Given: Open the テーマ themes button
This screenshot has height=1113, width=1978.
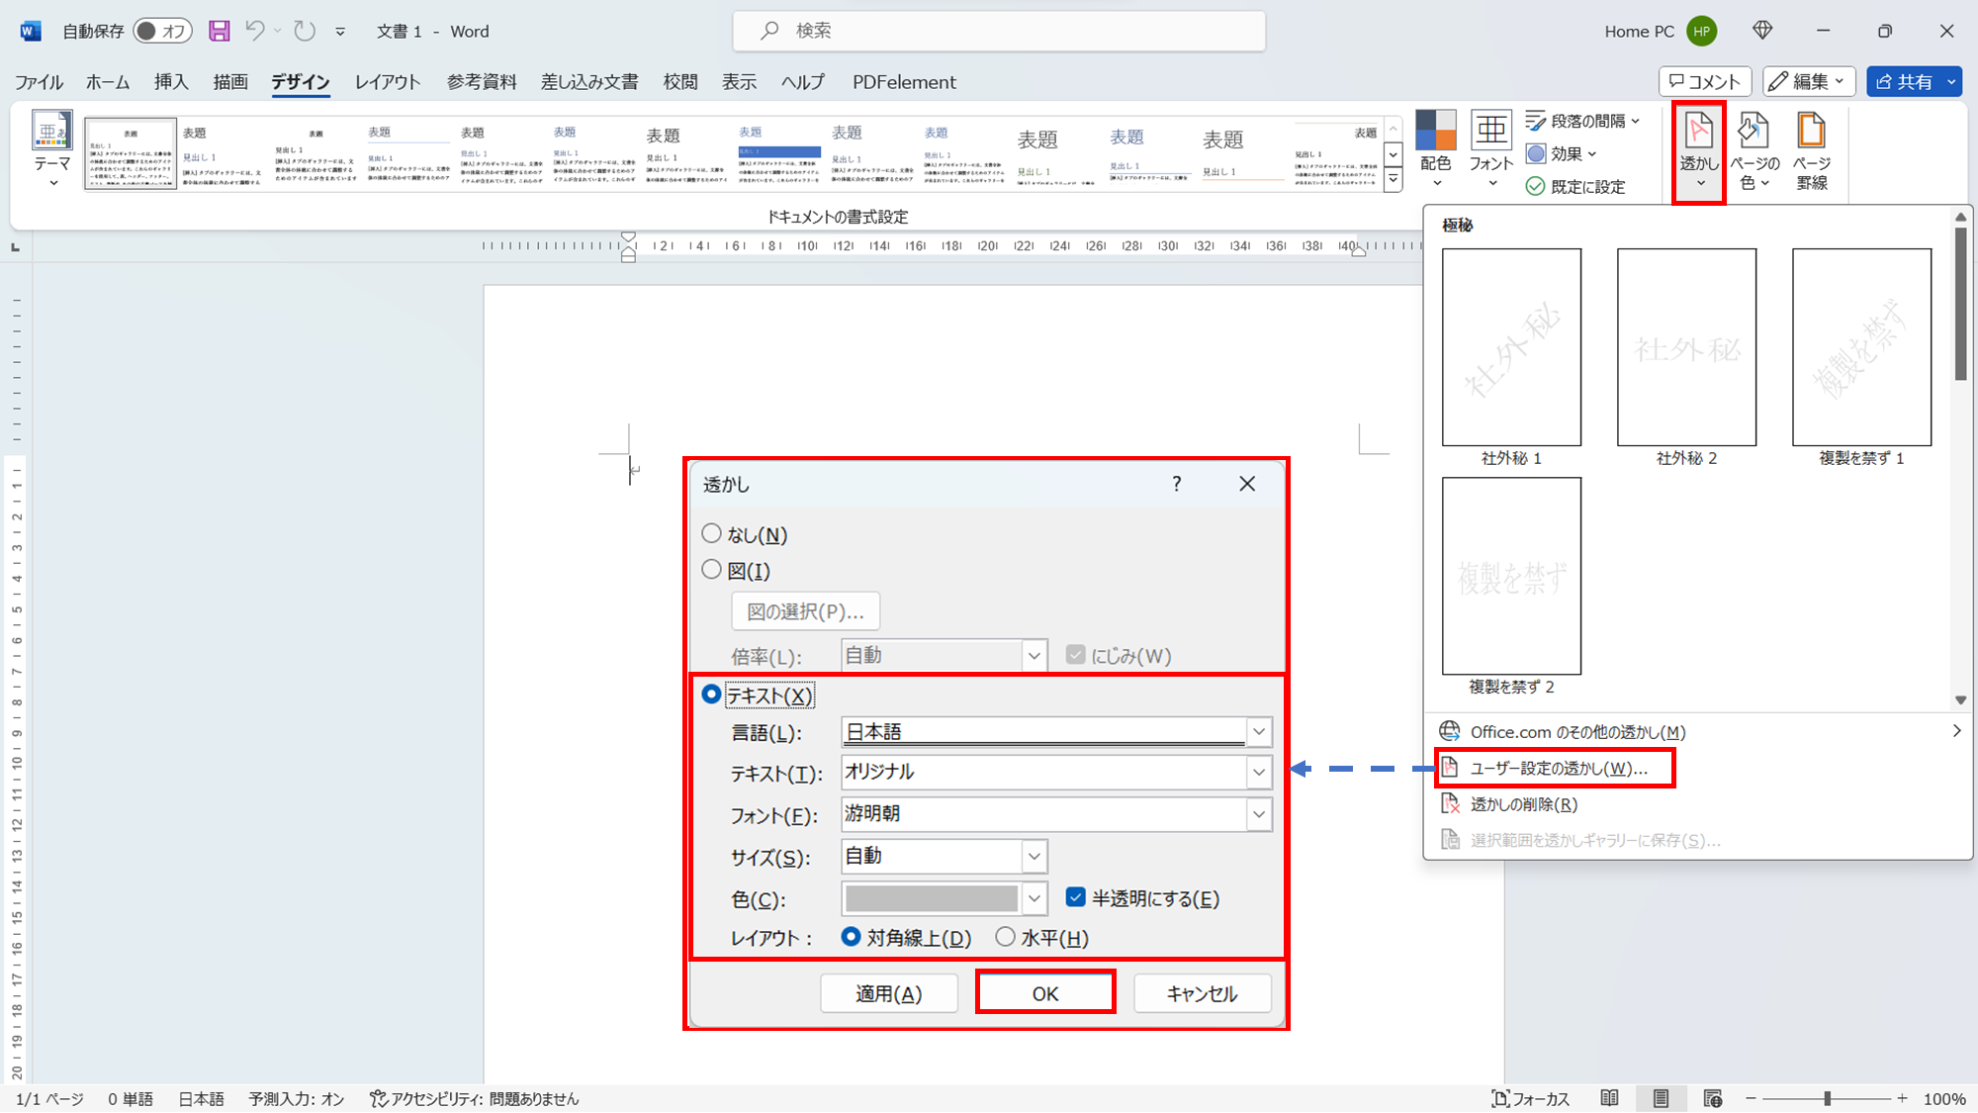Looking at the screenshot, I should (52, 150).
